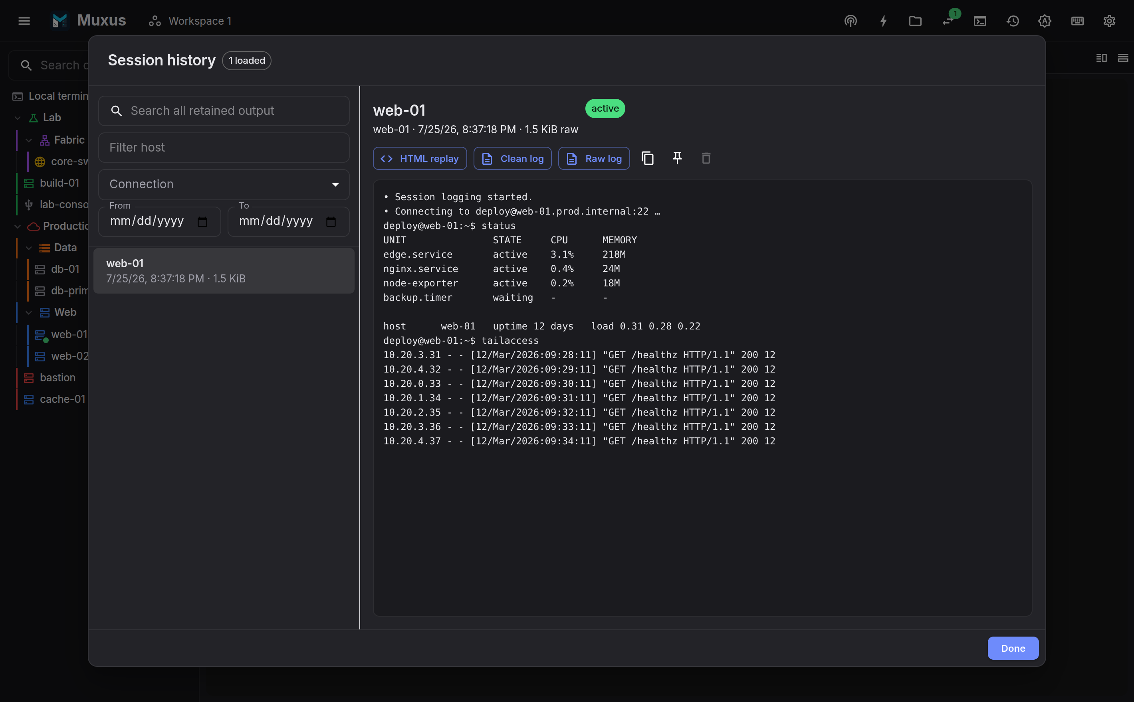
Task: Open the To date calendar picker
Action: [331, 221]
